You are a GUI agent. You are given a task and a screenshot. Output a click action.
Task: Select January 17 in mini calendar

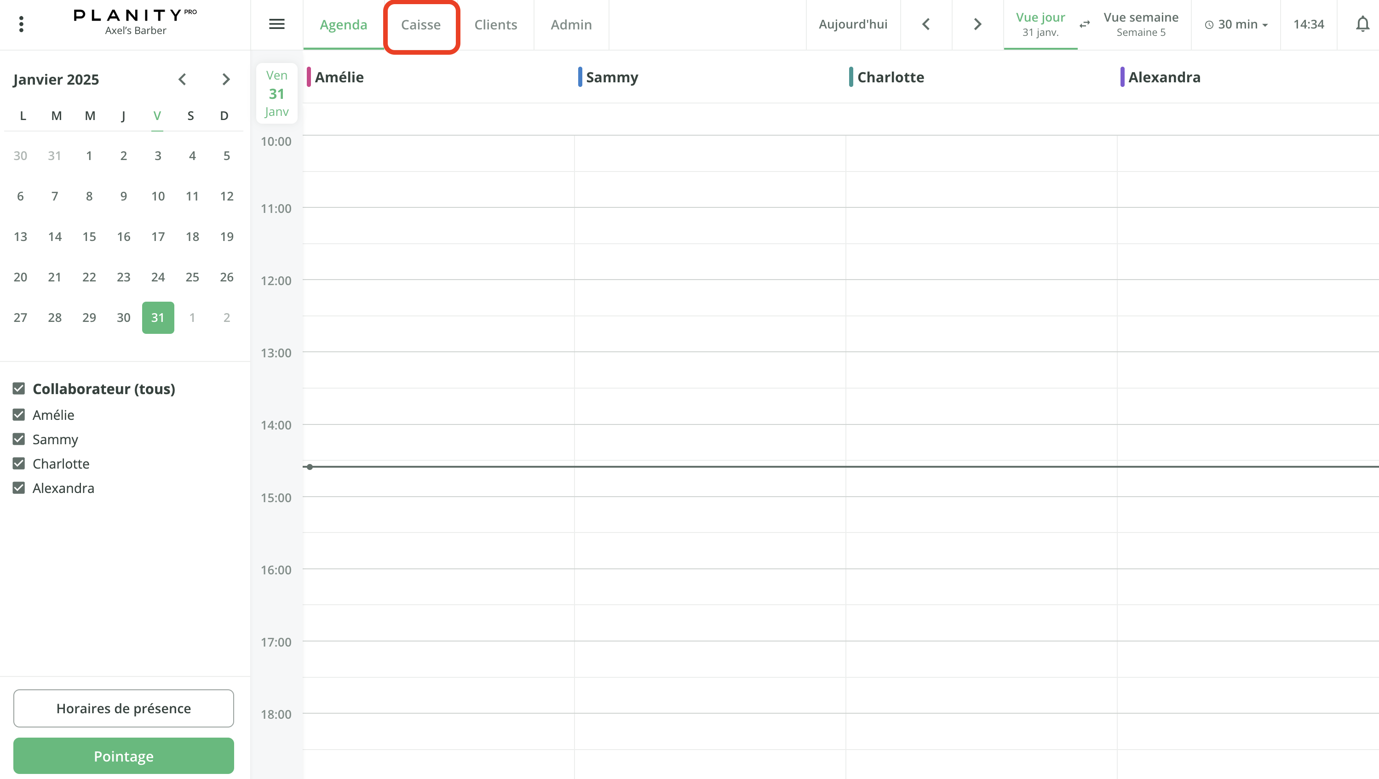pos(157,236)
